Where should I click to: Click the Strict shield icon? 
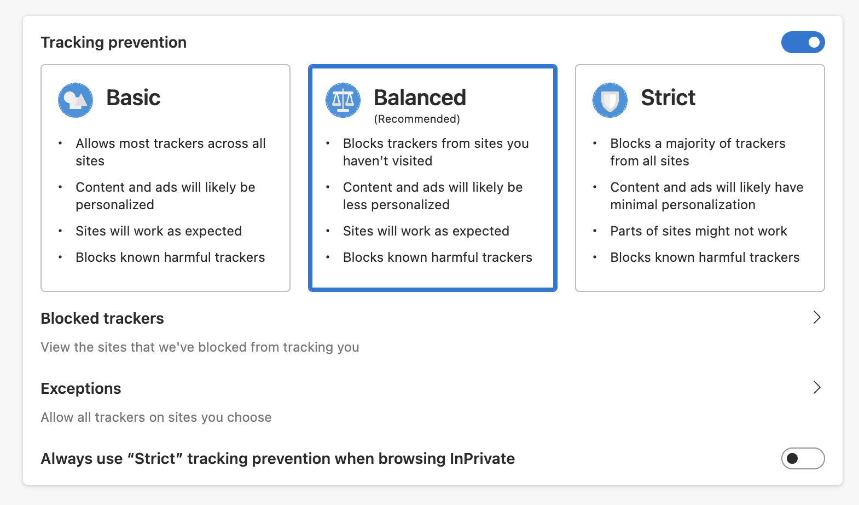coord(610,100)
